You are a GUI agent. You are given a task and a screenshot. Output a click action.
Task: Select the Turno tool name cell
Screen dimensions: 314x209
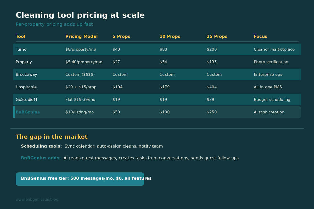(x=21, y=49)
